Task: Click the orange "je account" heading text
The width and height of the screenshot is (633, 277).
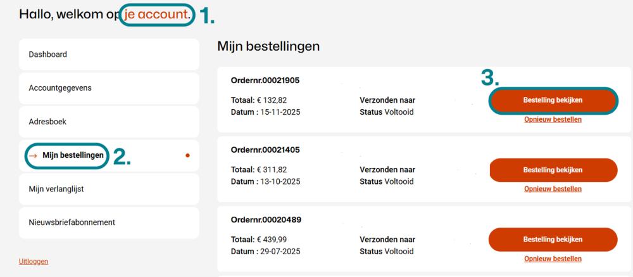Action: tap(156, 14)
